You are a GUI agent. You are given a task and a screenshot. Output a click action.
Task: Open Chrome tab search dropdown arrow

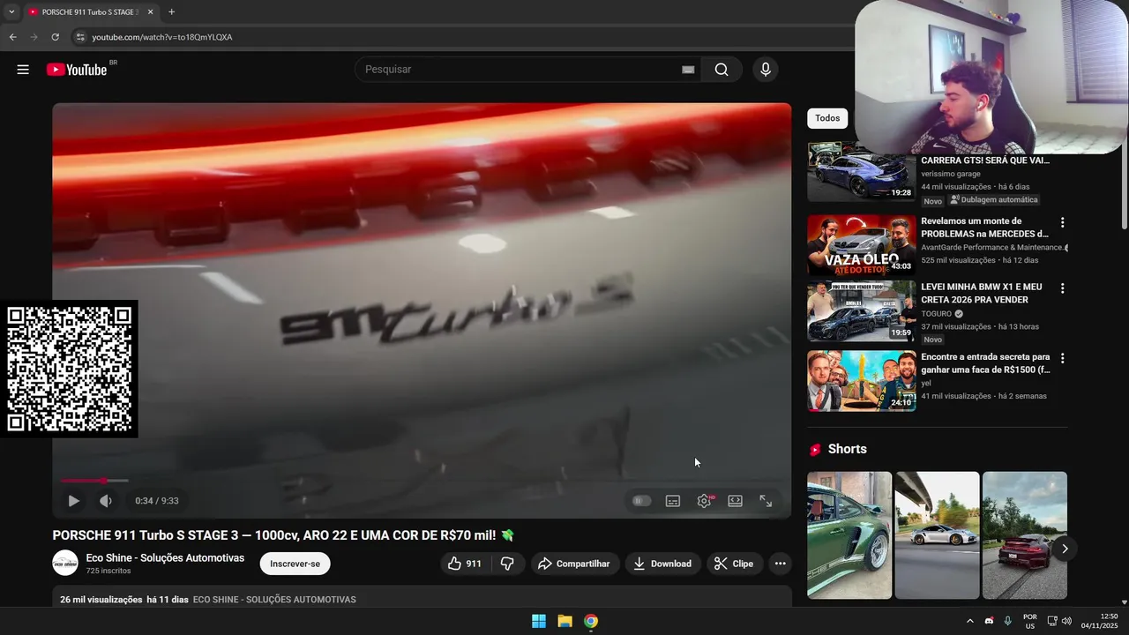[11, 12]
